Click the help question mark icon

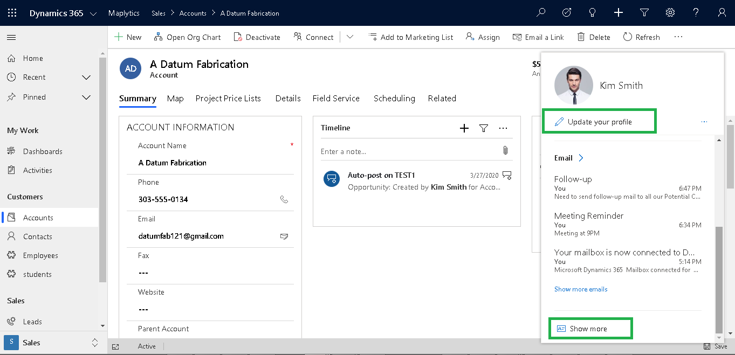(696, 13)
